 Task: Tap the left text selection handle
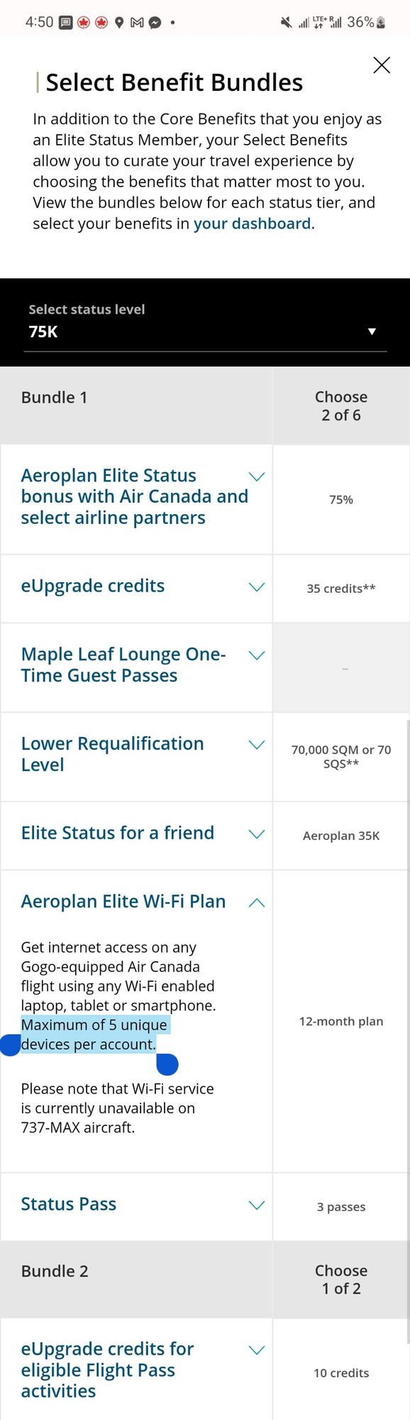tap(10, 1046)
